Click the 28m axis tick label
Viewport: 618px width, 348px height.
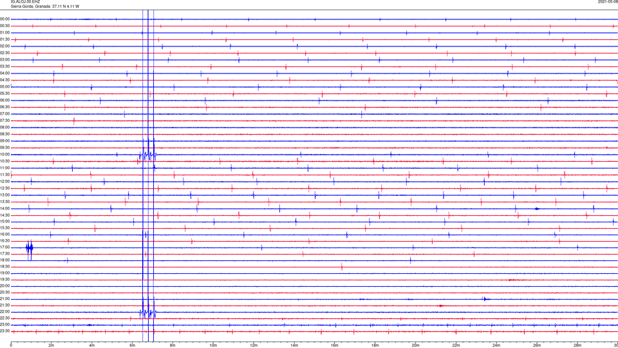(577, 345)
